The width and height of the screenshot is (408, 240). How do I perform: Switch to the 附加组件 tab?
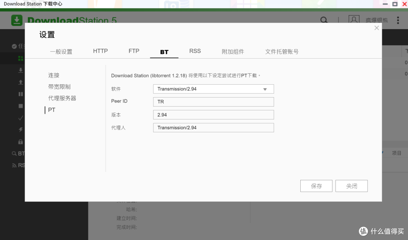tap(233, 51)
